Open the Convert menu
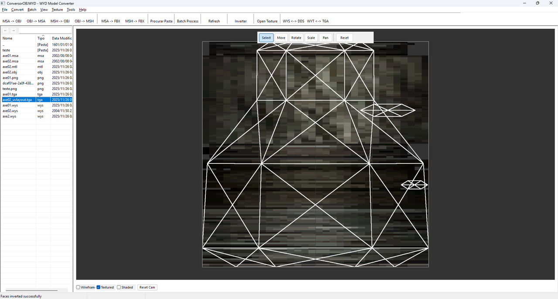 (17, 10)
